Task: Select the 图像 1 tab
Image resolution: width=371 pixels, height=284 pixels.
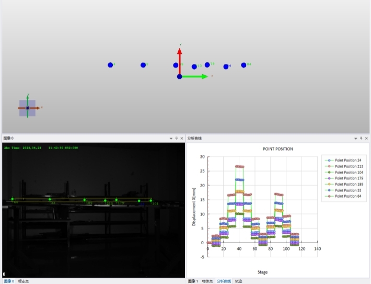Action: tap(193, 281)
